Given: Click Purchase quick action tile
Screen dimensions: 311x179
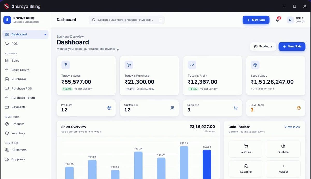Looking at the screenshot, I should click(283, 149).
